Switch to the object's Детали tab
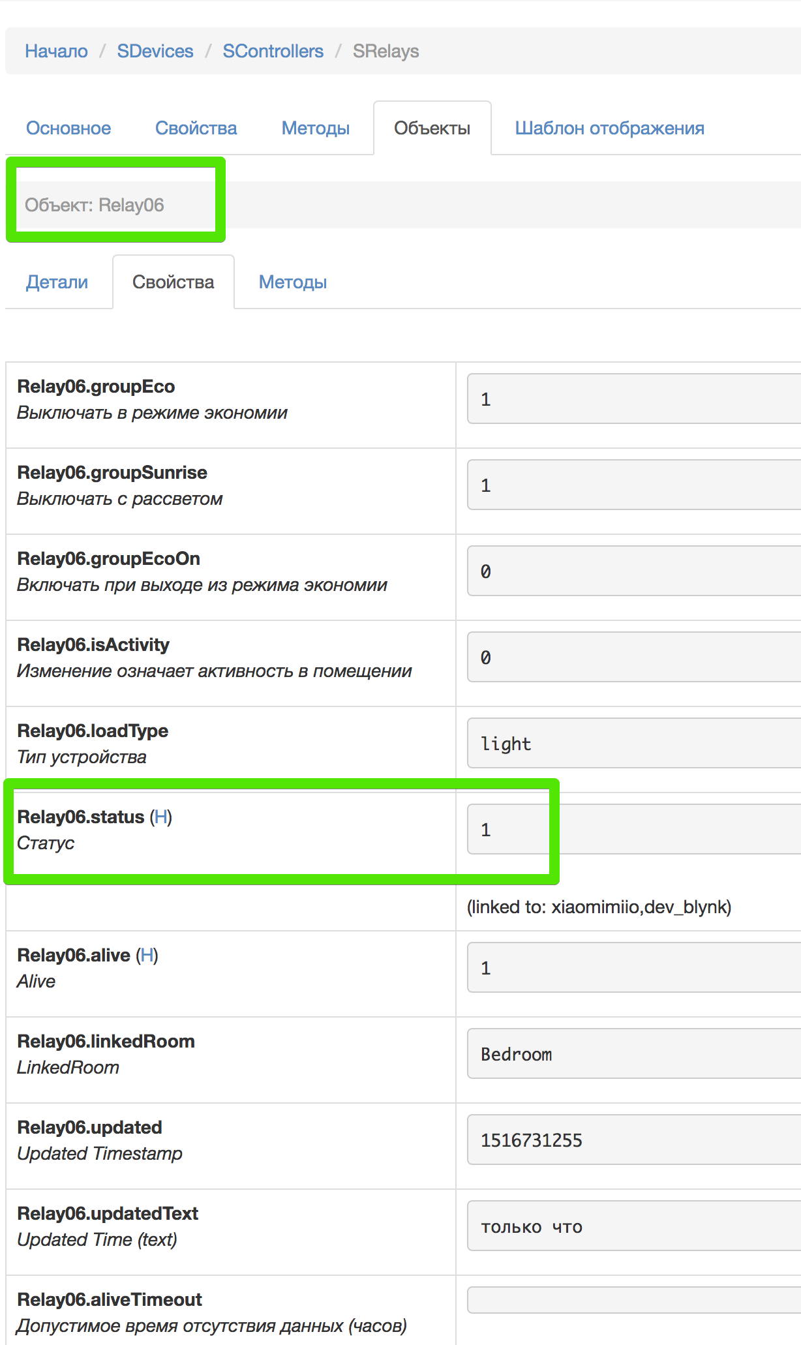This screenshot has width=801, height=1345. tap(57, 282)
